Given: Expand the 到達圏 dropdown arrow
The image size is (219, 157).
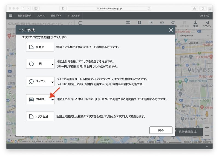Looking at the screenshot, I should coord(53,100).
